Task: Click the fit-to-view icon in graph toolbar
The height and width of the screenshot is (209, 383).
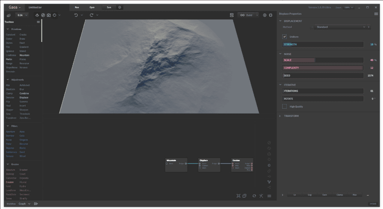Action: coord(238,196)
